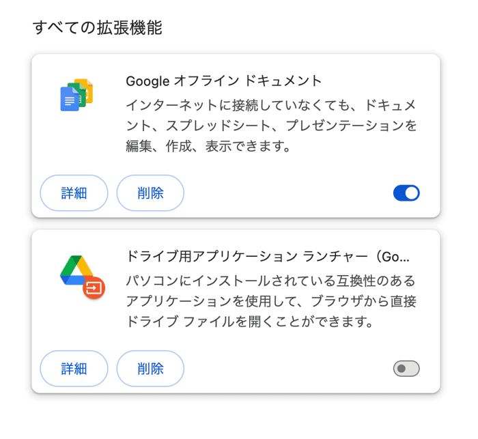
Task: Click the blue Docs page in icon stack
Action: tap(70, 99)
